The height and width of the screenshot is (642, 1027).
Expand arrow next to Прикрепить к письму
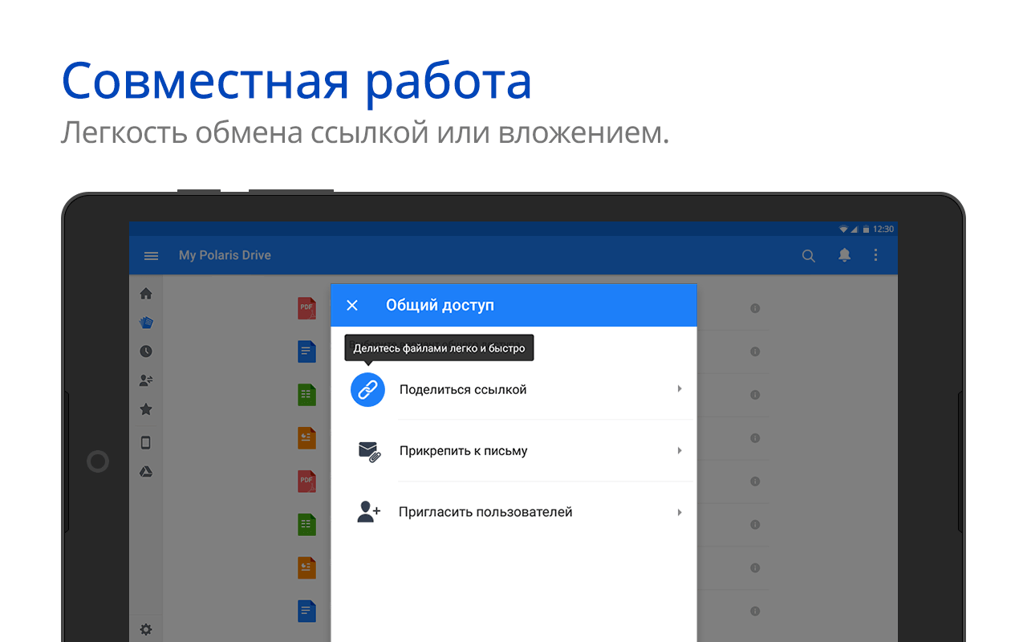point(680,451)
